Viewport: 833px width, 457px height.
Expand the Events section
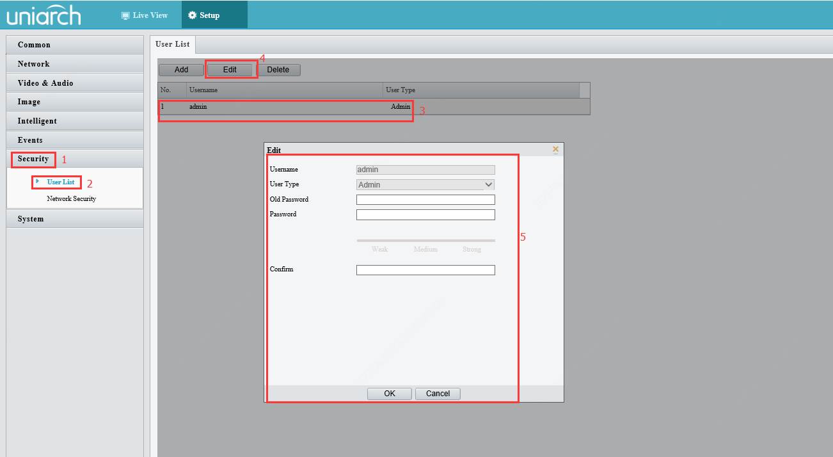(x=74, y=140)
